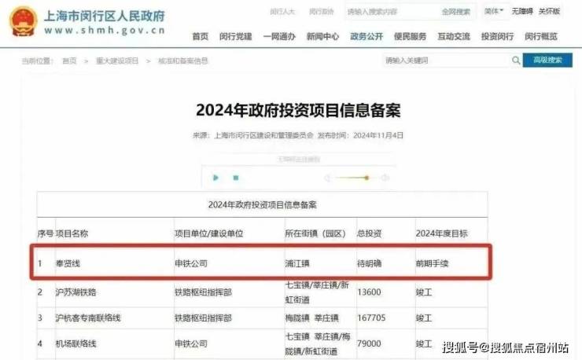Image resolution: width=582 pixels, height=360 pixels.
Task: Click the column header 项目单位/建设单位
Action: pos(209,233)
